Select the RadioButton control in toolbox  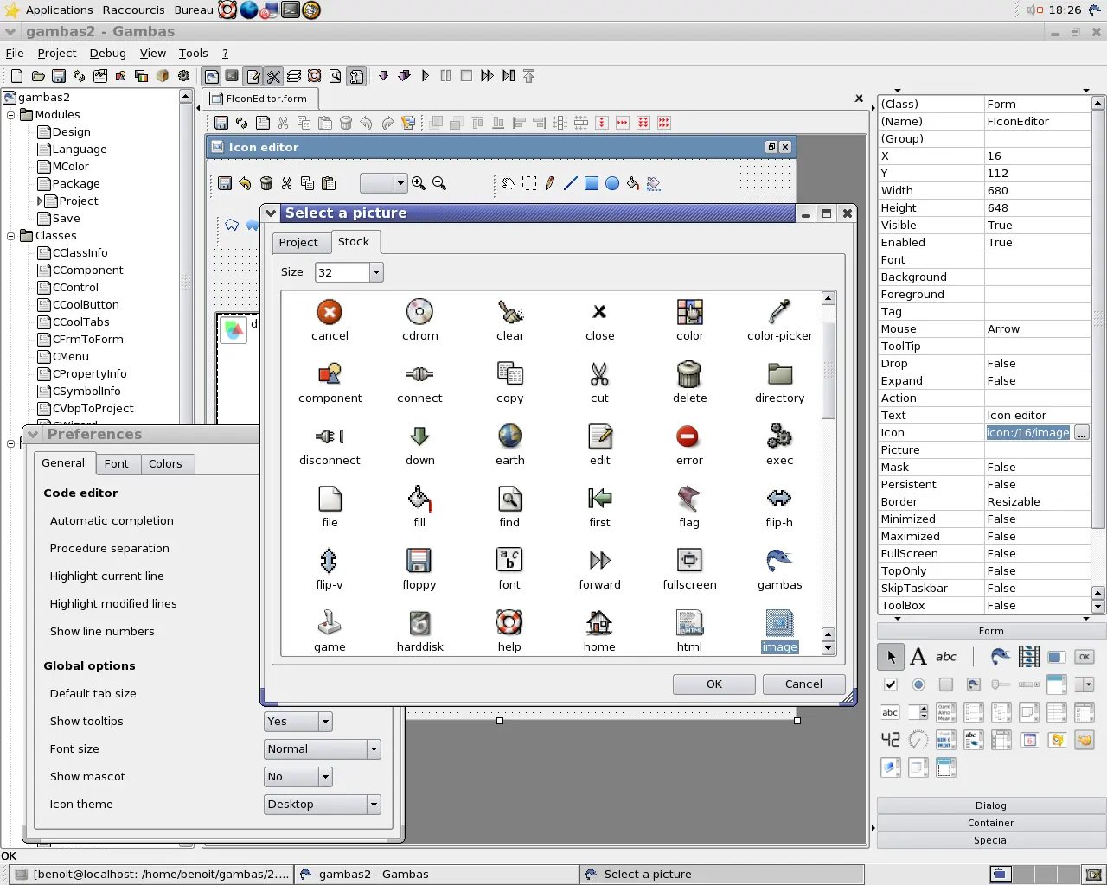[x=918, y=684]
